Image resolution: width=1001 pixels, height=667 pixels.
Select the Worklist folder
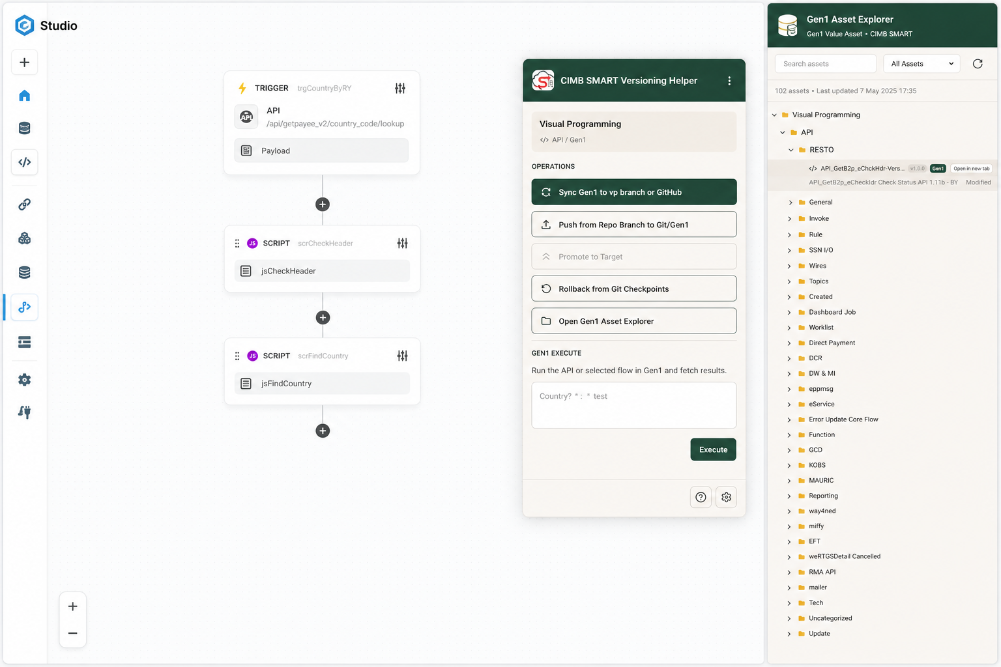tap(820, 328)
